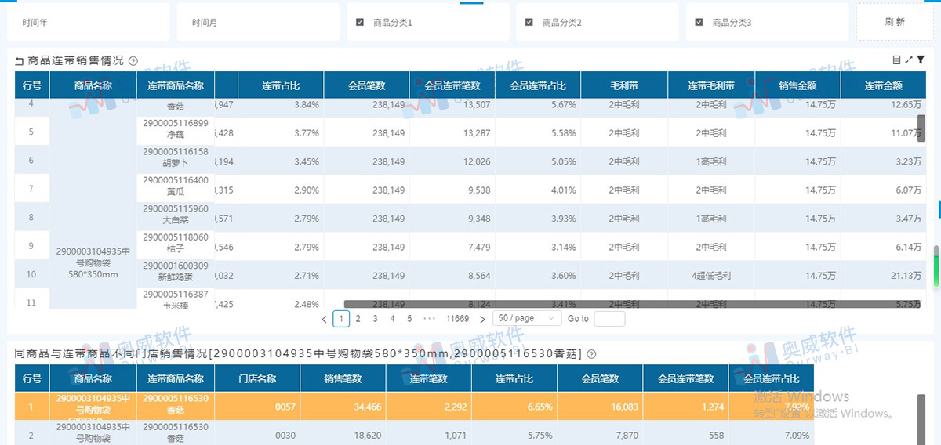The height and width of the screenshot is (445, 941).
Task: Open the table list-view icon
Action: point(896,60)
